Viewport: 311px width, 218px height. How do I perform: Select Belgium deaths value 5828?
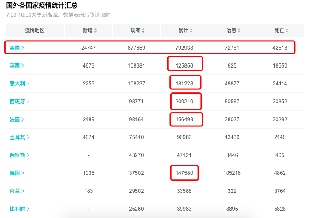point(280,209)
